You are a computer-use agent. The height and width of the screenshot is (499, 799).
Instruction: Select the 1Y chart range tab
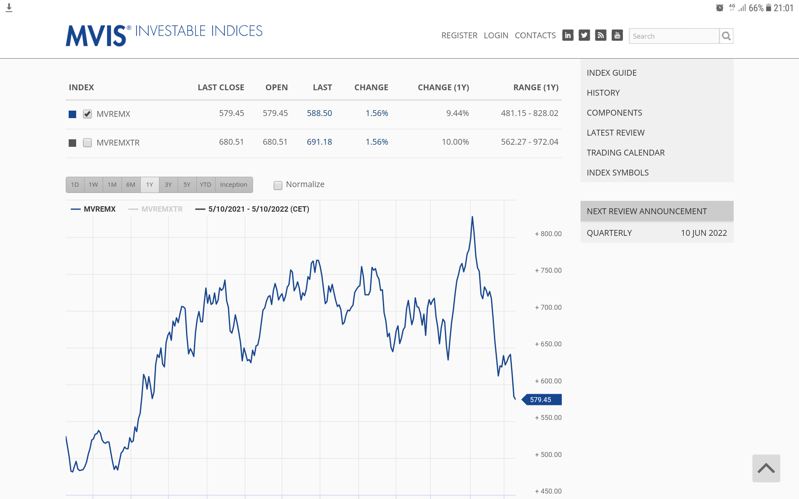pyautogui.click(x=150, y=185)
